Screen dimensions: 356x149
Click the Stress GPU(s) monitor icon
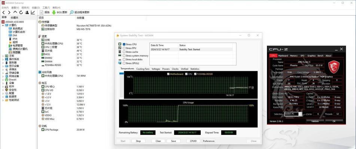tap(120, 63)
